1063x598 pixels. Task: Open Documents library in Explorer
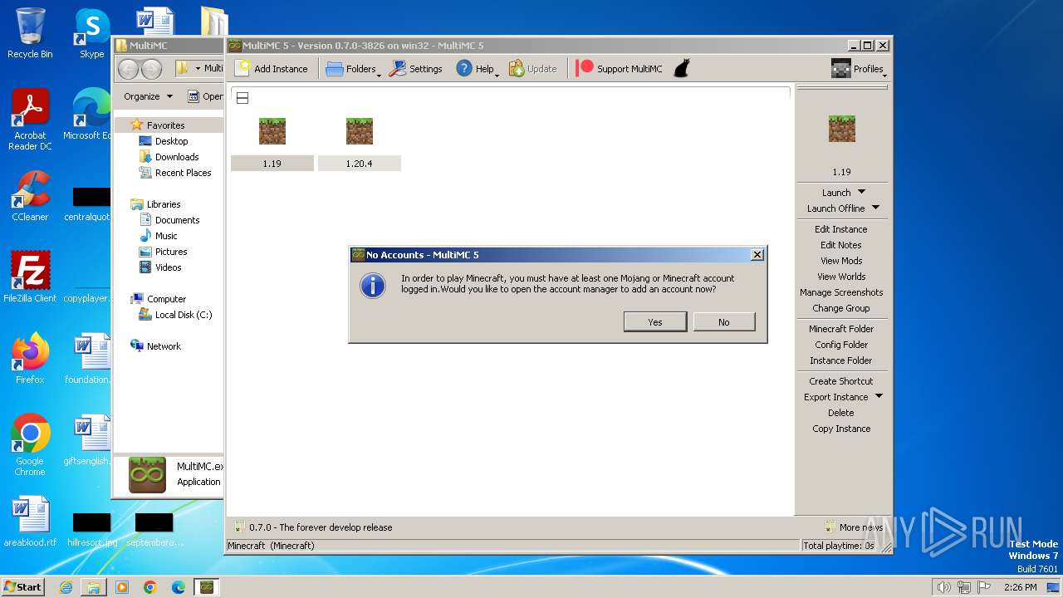click(x=177, y=220)
